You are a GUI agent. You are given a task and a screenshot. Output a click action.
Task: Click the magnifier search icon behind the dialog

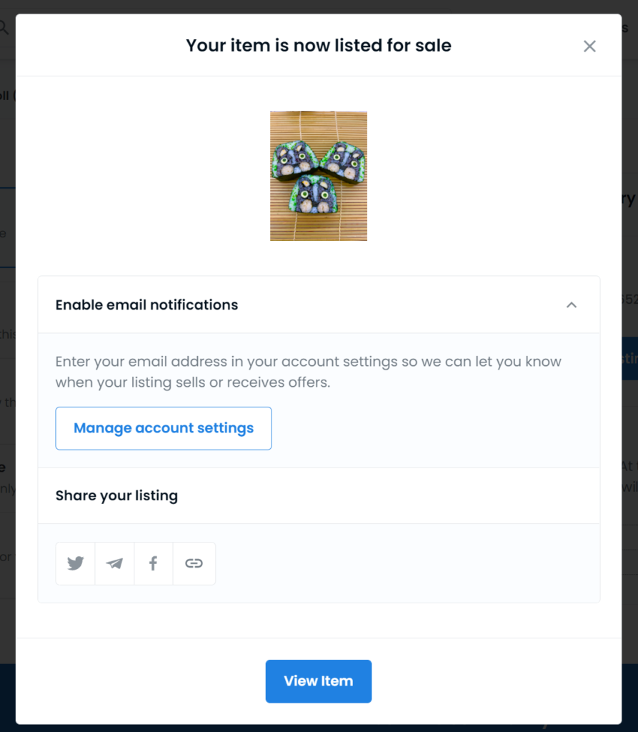[4, 28]
